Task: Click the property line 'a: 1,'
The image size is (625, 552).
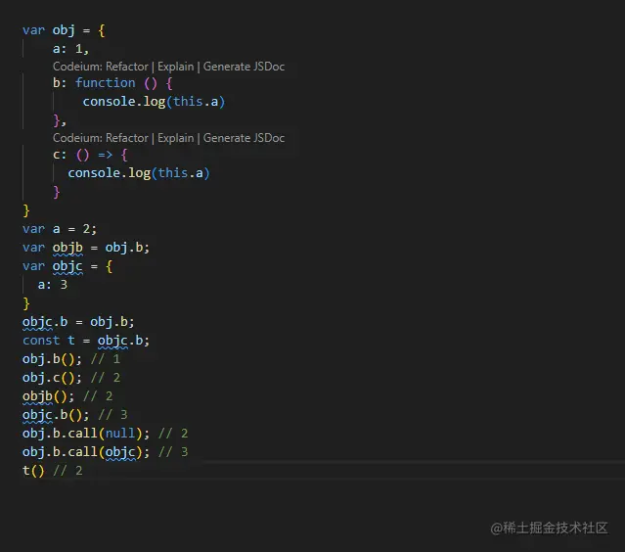Action: tap(71, 49)
